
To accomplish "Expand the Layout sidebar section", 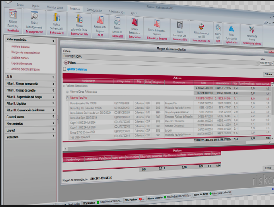I will coord(53,129).
